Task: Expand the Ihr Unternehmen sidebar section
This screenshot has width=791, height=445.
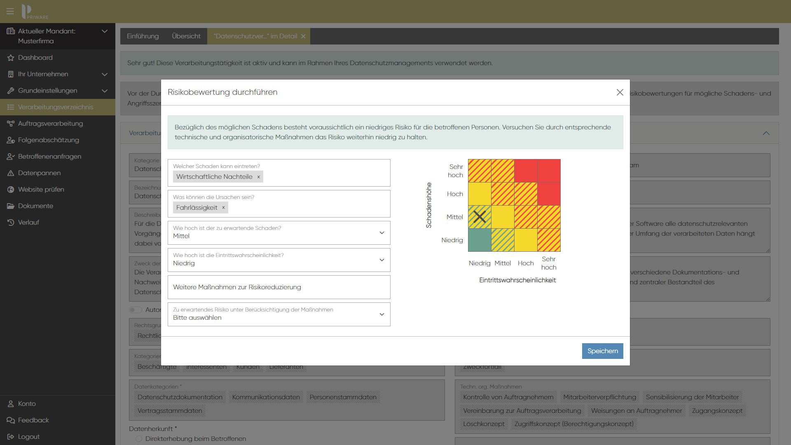Action: point(105,74)
